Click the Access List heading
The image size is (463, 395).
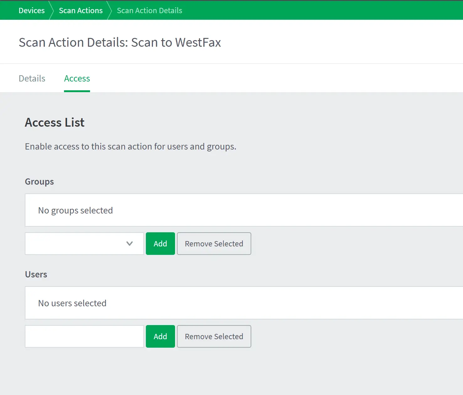(x=55, y=122)
